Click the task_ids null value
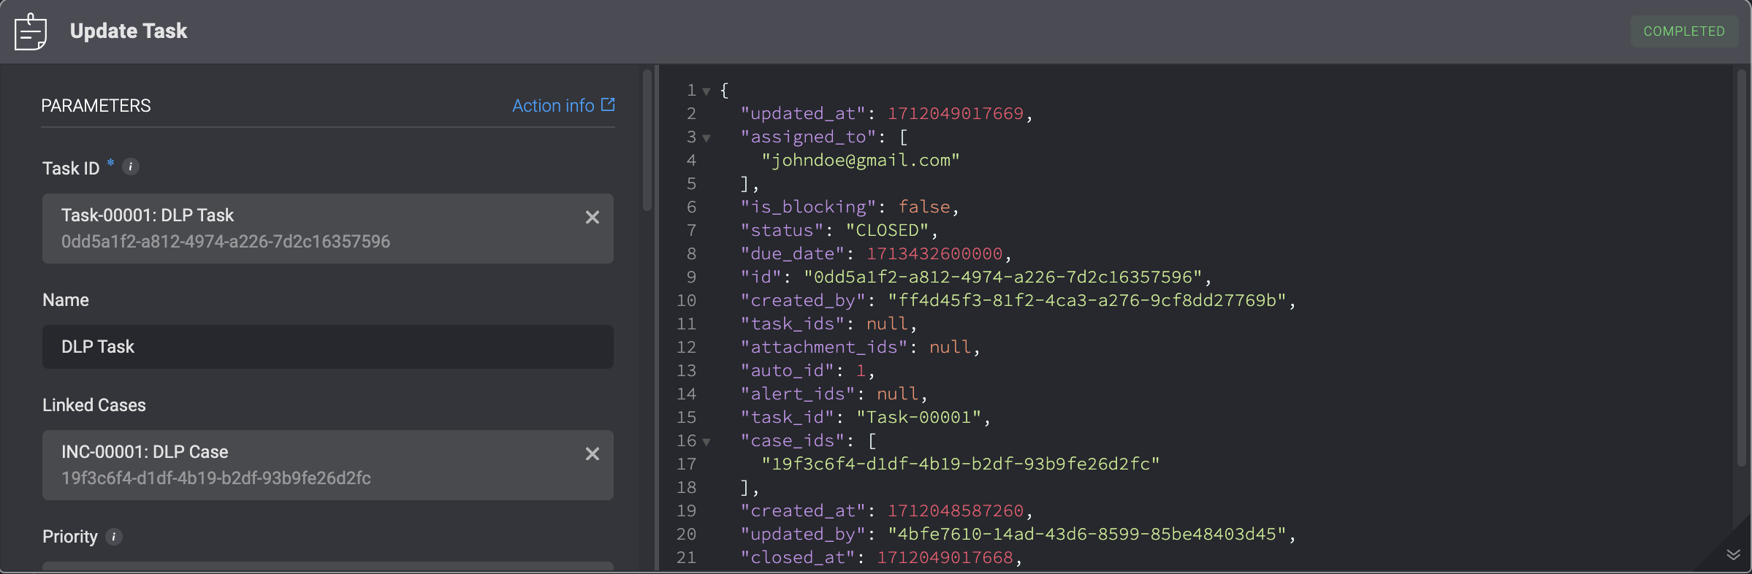Image resolution: width=1752 pixels, height=574 pixels. (887, 324)
